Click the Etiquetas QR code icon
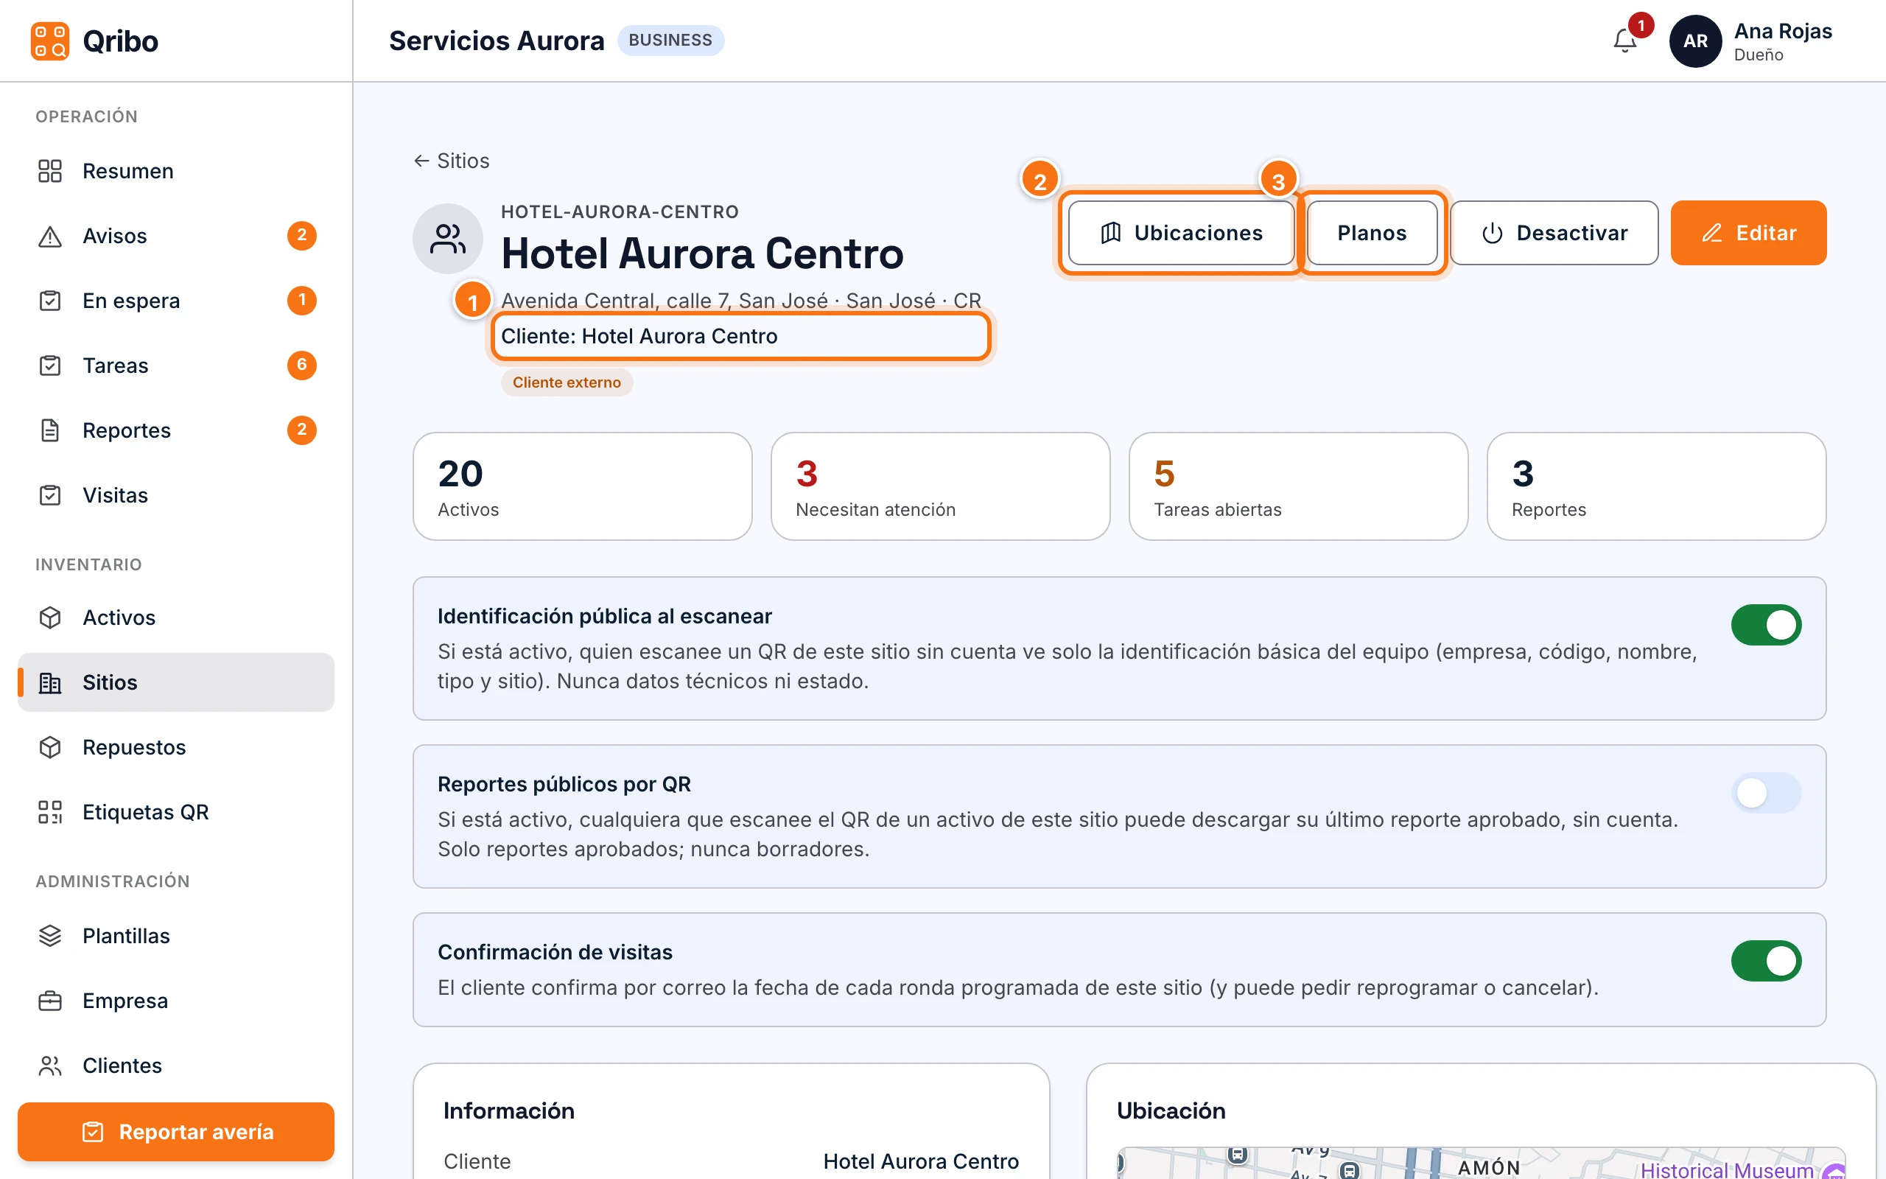 pyautogui.click(x=50, y=812)
